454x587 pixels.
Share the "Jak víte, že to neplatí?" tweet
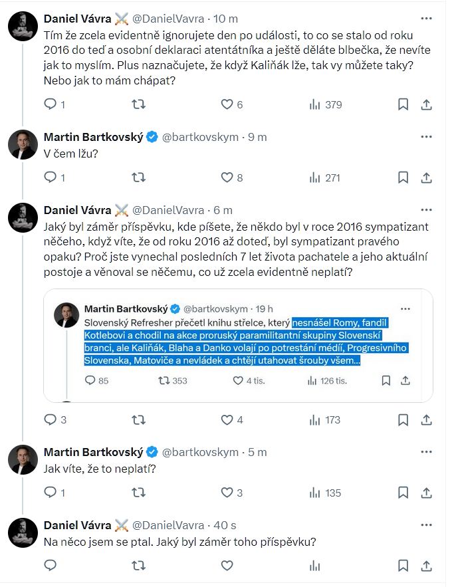pyautogui.click(x=427, y=493)
